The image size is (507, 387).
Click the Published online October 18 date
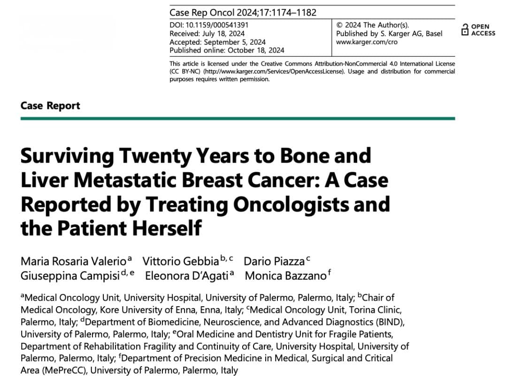227,50
